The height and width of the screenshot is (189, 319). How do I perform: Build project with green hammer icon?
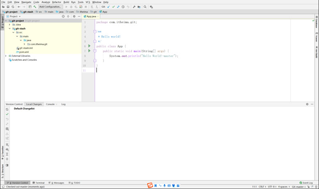point(35,7)
